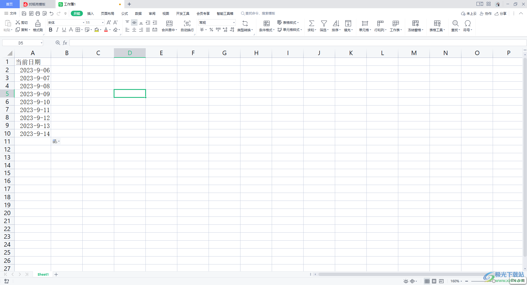Increase font size with A+ icon
The width and height of the screenshot is (527, 285).
[109, 22]
